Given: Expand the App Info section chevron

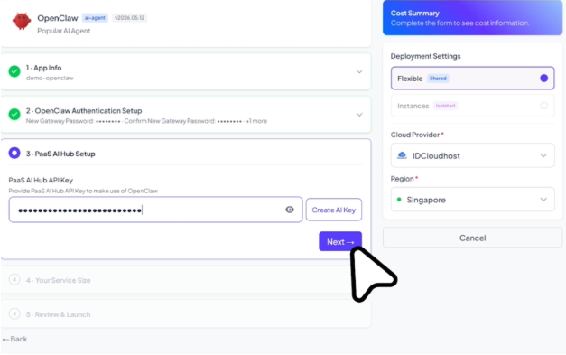Looking at the screenshot, I should (359, 71).
